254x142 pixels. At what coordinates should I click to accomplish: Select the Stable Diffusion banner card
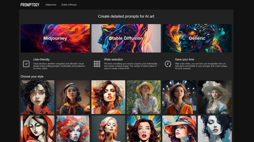[126, 38]
